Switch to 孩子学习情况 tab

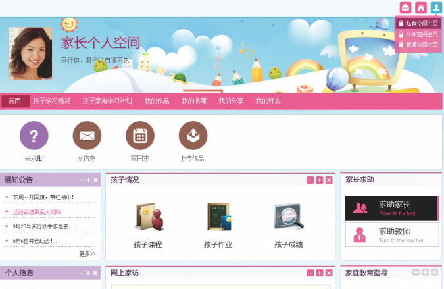(x=52, y=101)
